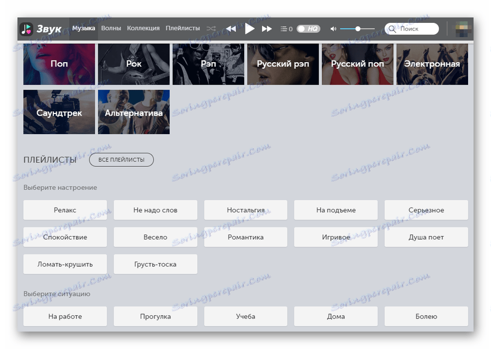Switch to the Волны tab
The width and height of the screenshot is (491, 349).
coord(111,28)
